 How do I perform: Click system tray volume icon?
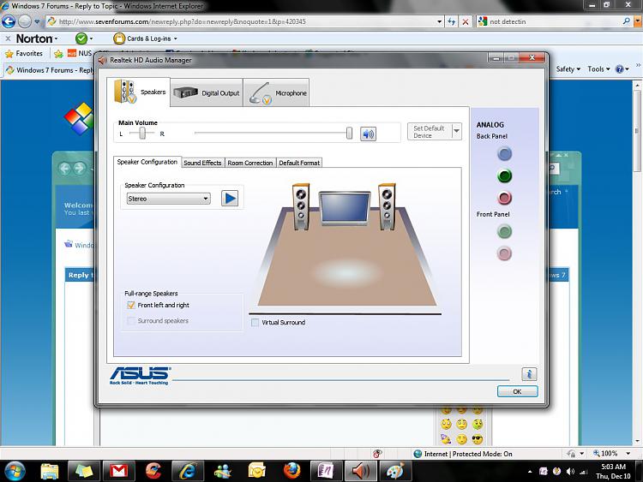[570, 472]
